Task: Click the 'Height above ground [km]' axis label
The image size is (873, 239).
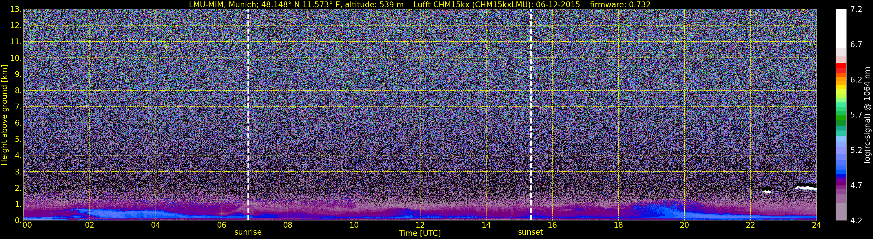Action: (4, 115)
